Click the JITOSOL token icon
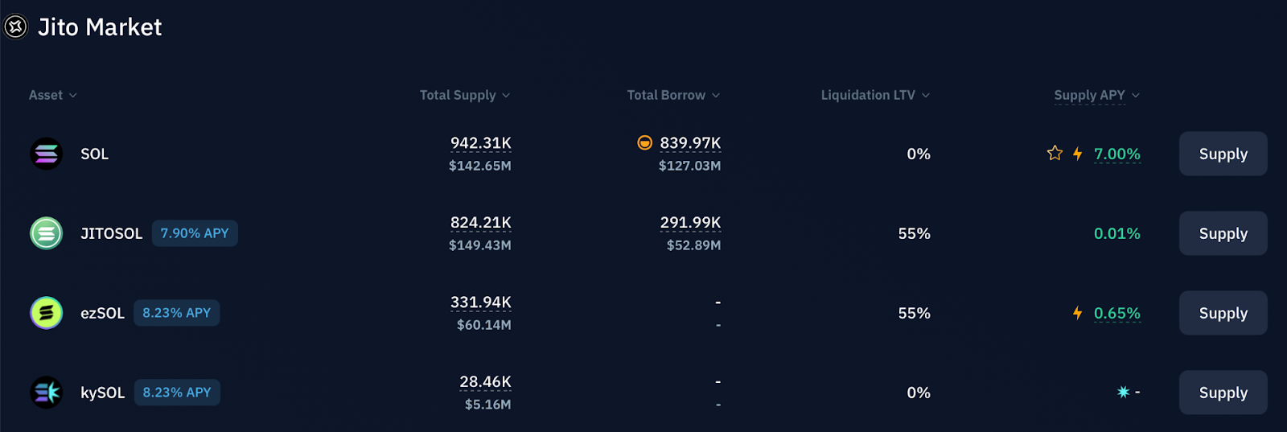1287x432 pixels. 47,233
